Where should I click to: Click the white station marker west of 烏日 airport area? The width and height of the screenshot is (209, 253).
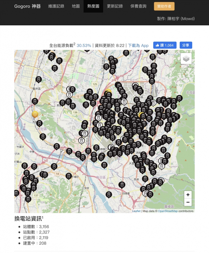[82, 140]
